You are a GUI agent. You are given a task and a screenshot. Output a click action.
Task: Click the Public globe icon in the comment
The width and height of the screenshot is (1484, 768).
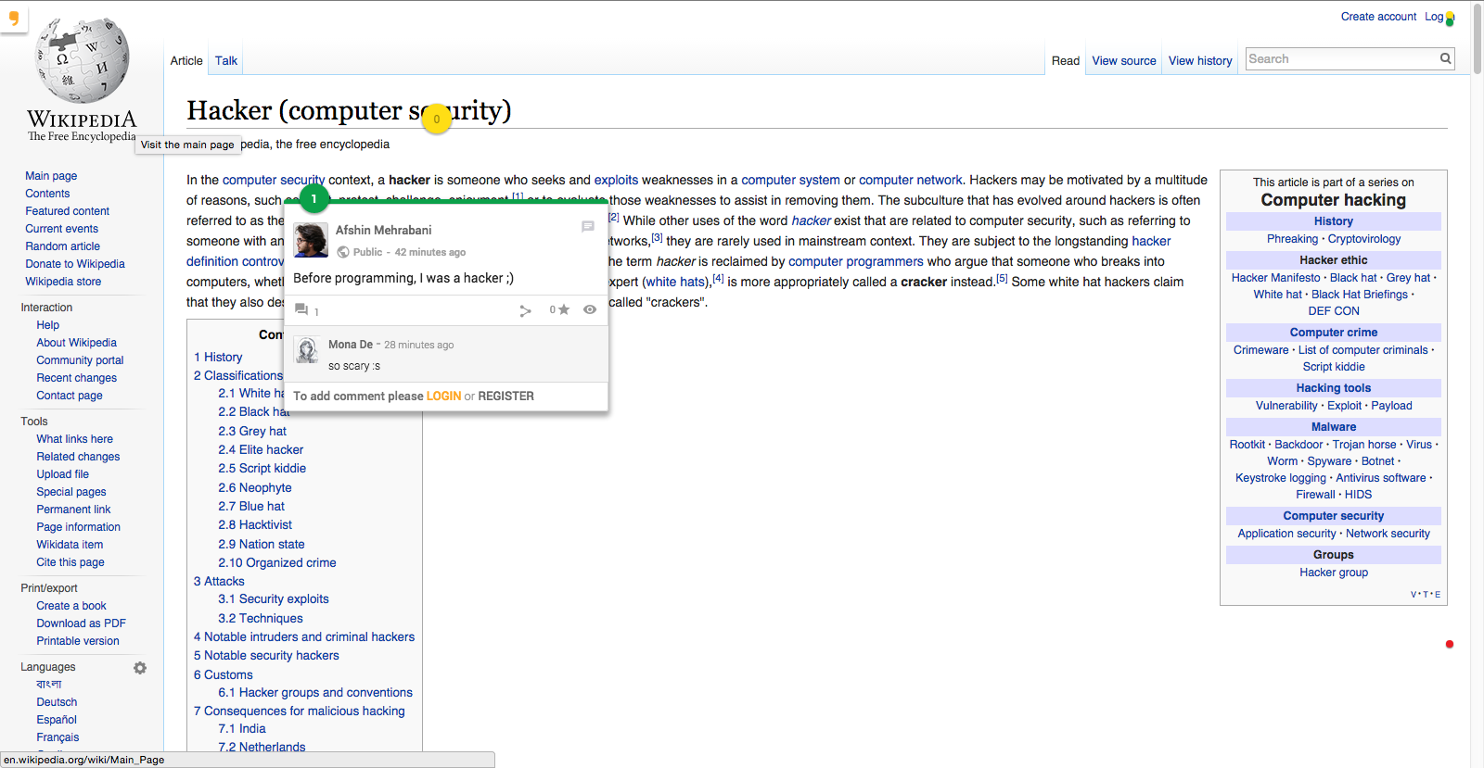click(x=343, y=252)
